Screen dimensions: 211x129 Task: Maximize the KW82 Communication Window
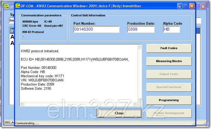186,6
